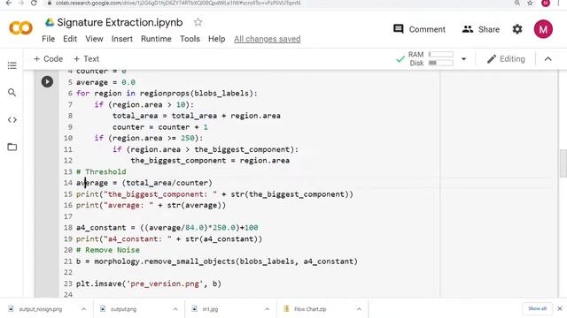The width and height of the screenshot is (567, 318).
Task: Click line 12 the_biggest_component assignment
Action: pyautogui.click(x=210, y=161)
